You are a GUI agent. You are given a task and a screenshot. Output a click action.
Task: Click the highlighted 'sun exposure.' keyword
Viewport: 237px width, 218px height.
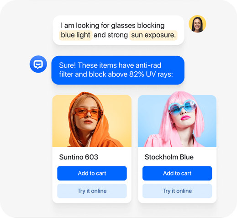click(153, 35)
